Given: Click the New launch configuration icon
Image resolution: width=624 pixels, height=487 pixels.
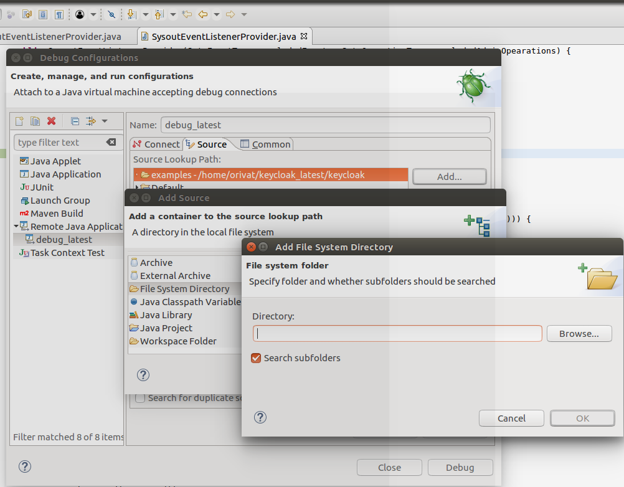Looking at the screenshot, I should (x=19, y=121).
